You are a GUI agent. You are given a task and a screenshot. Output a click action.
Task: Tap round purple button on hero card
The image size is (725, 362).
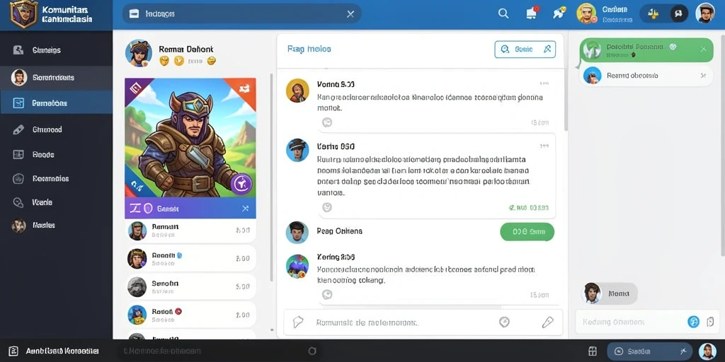click(241, 185)
